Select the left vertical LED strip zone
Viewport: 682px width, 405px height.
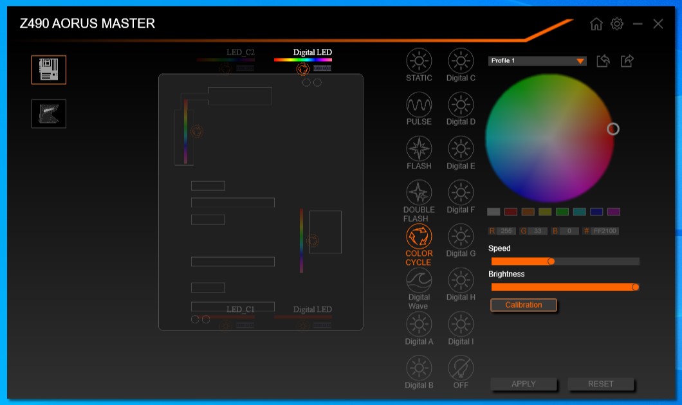coord(186,131)
